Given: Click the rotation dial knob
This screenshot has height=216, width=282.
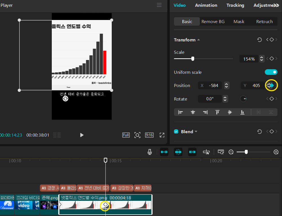Looking at the screenshot, I should tap(243, 99).
